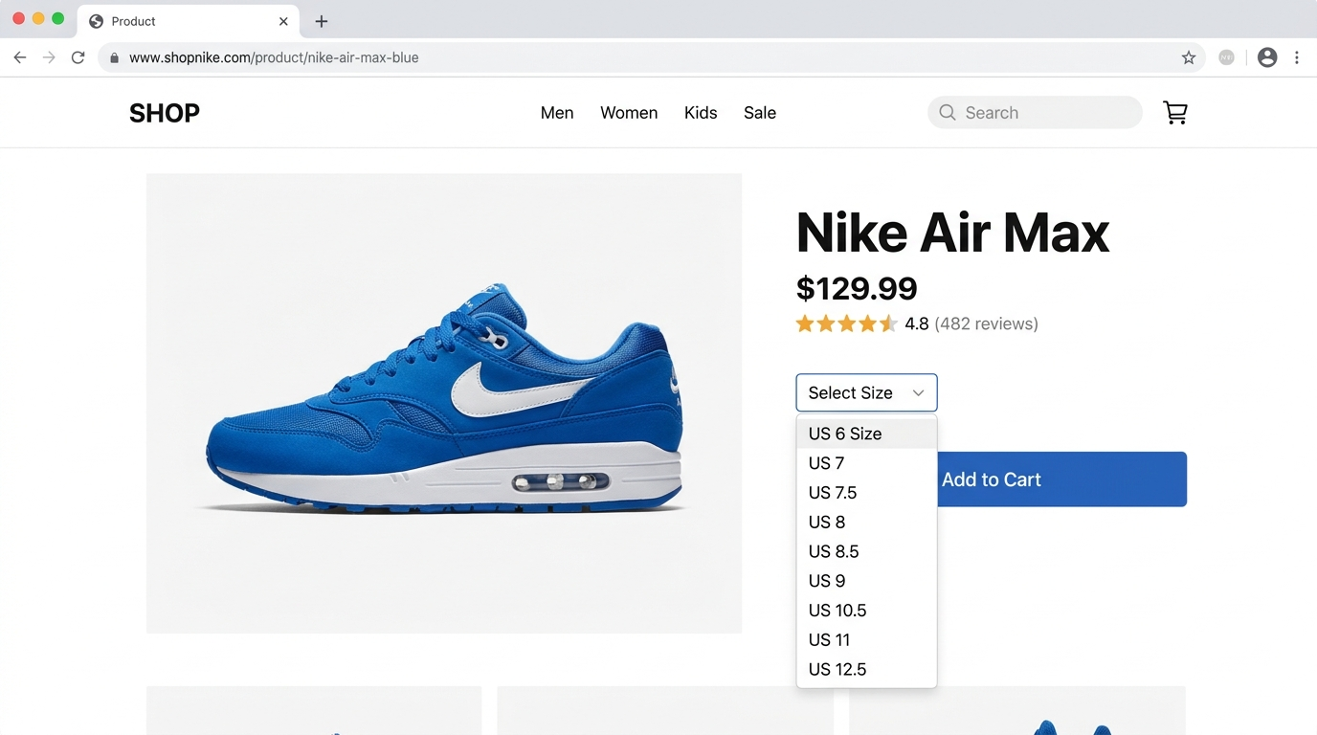Bookmark this page with the star icon

(x=1189, y=57)
